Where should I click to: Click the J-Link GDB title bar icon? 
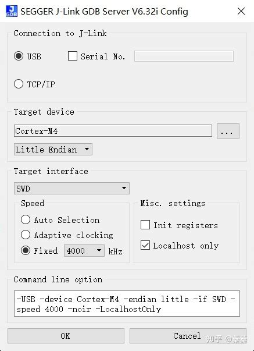click(11, 11)
